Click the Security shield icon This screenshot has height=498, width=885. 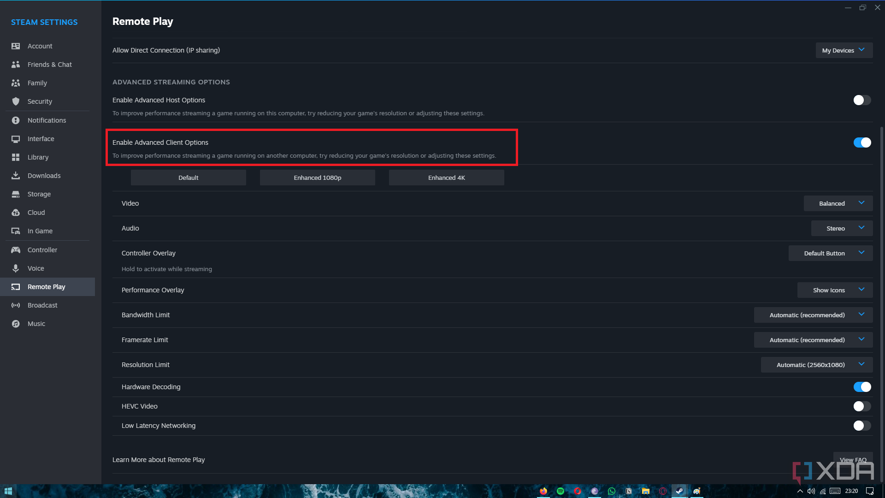pos(16,101)
